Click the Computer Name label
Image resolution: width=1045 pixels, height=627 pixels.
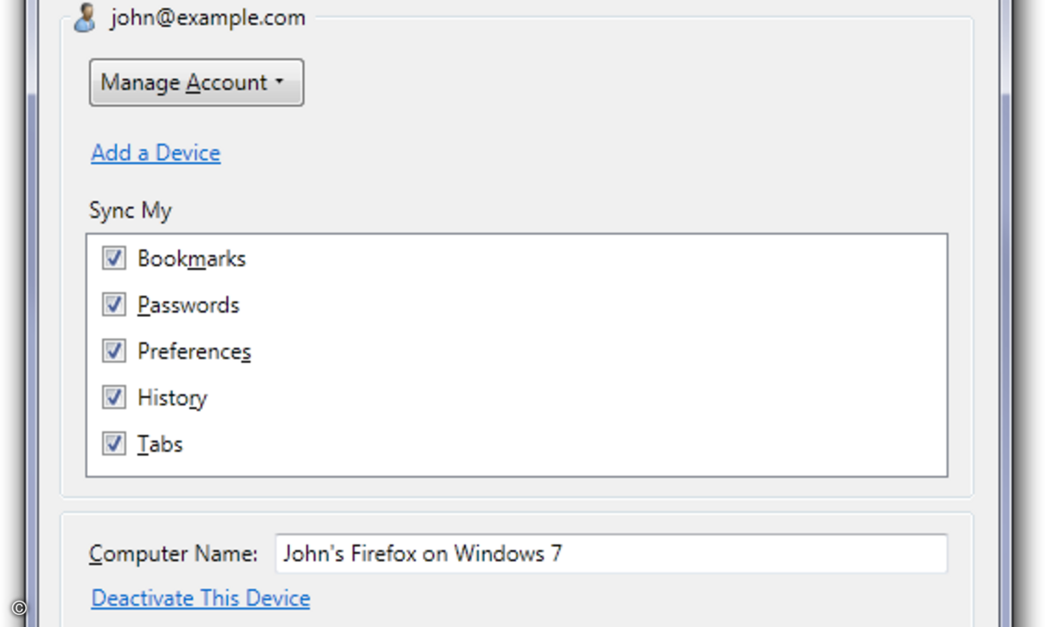(x=173, y=554)
